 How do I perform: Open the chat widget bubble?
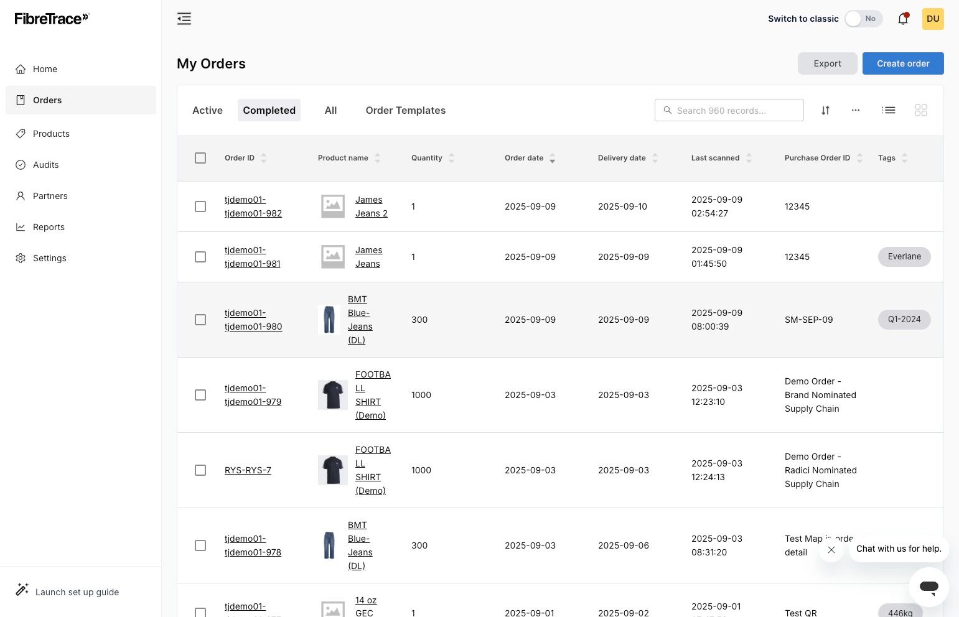click(x=929, y=587)
